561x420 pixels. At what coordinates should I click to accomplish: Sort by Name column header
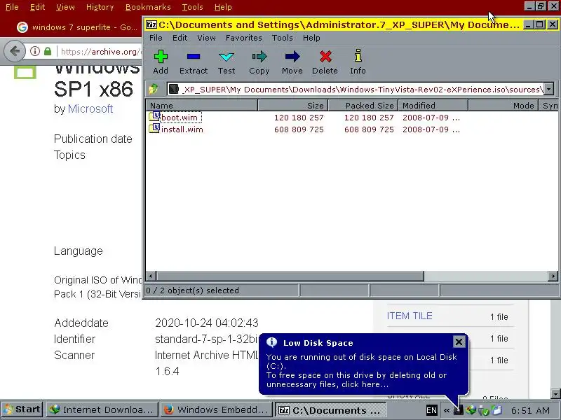point(202,106)
